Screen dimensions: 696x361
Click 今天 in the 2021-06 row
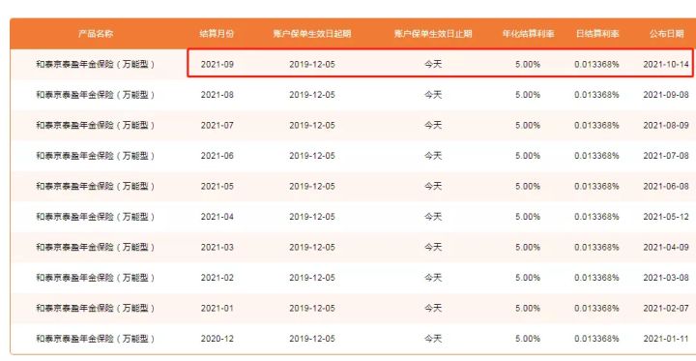coord(433,156)
